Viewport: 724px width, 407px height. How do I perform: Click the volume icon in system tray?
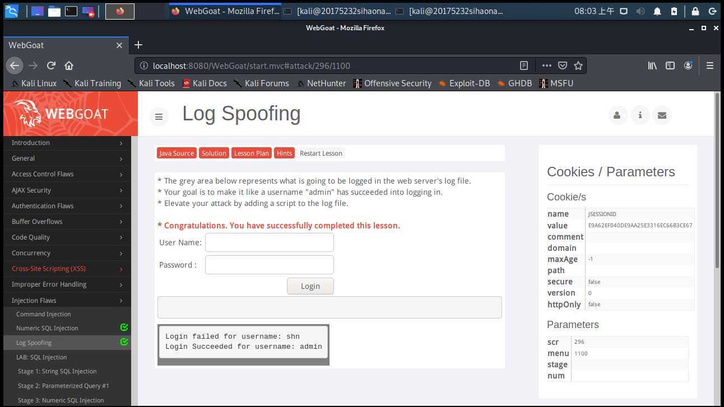641,11
